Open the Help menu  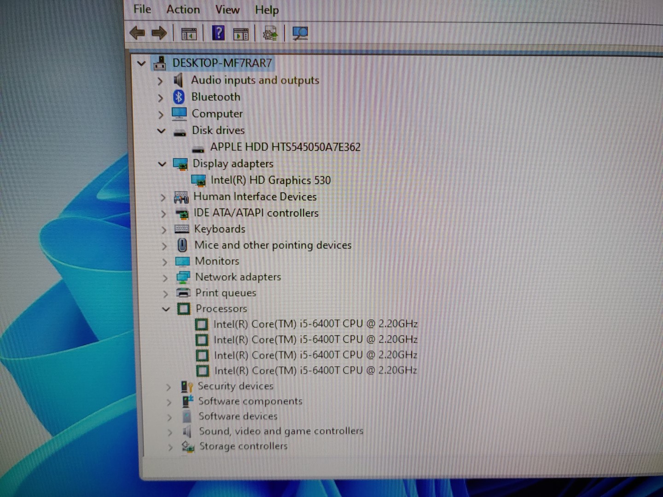pos(267,10)
